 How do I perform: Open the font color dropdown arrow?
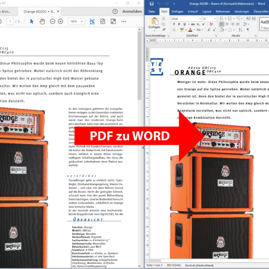click(x=195, y=30)
